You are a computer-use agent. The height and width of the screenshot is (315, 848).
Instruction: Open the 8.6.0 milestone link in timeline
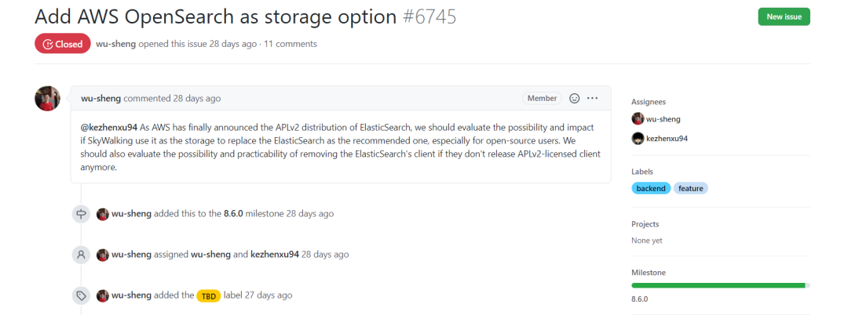point(234,214)
